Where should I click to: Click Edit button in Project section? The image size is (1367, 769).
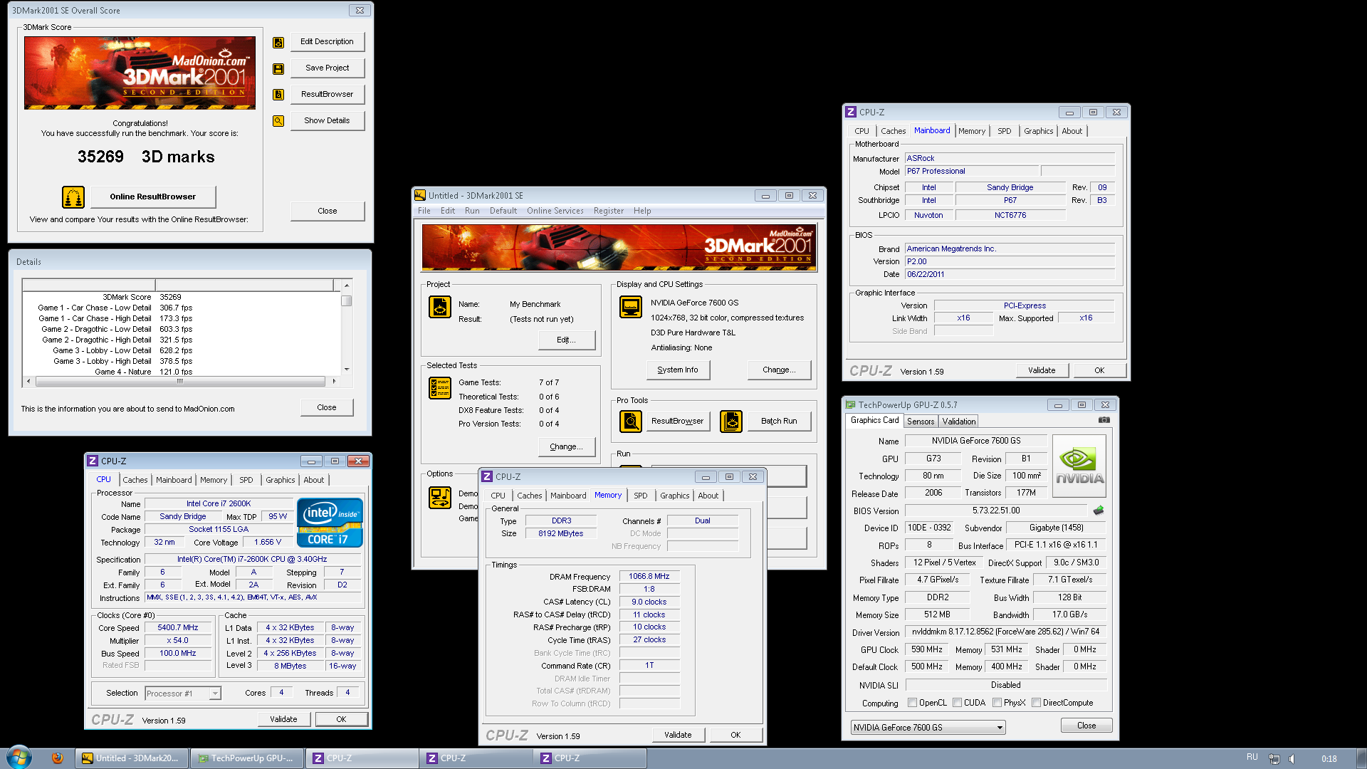click(x=566, y=340)
